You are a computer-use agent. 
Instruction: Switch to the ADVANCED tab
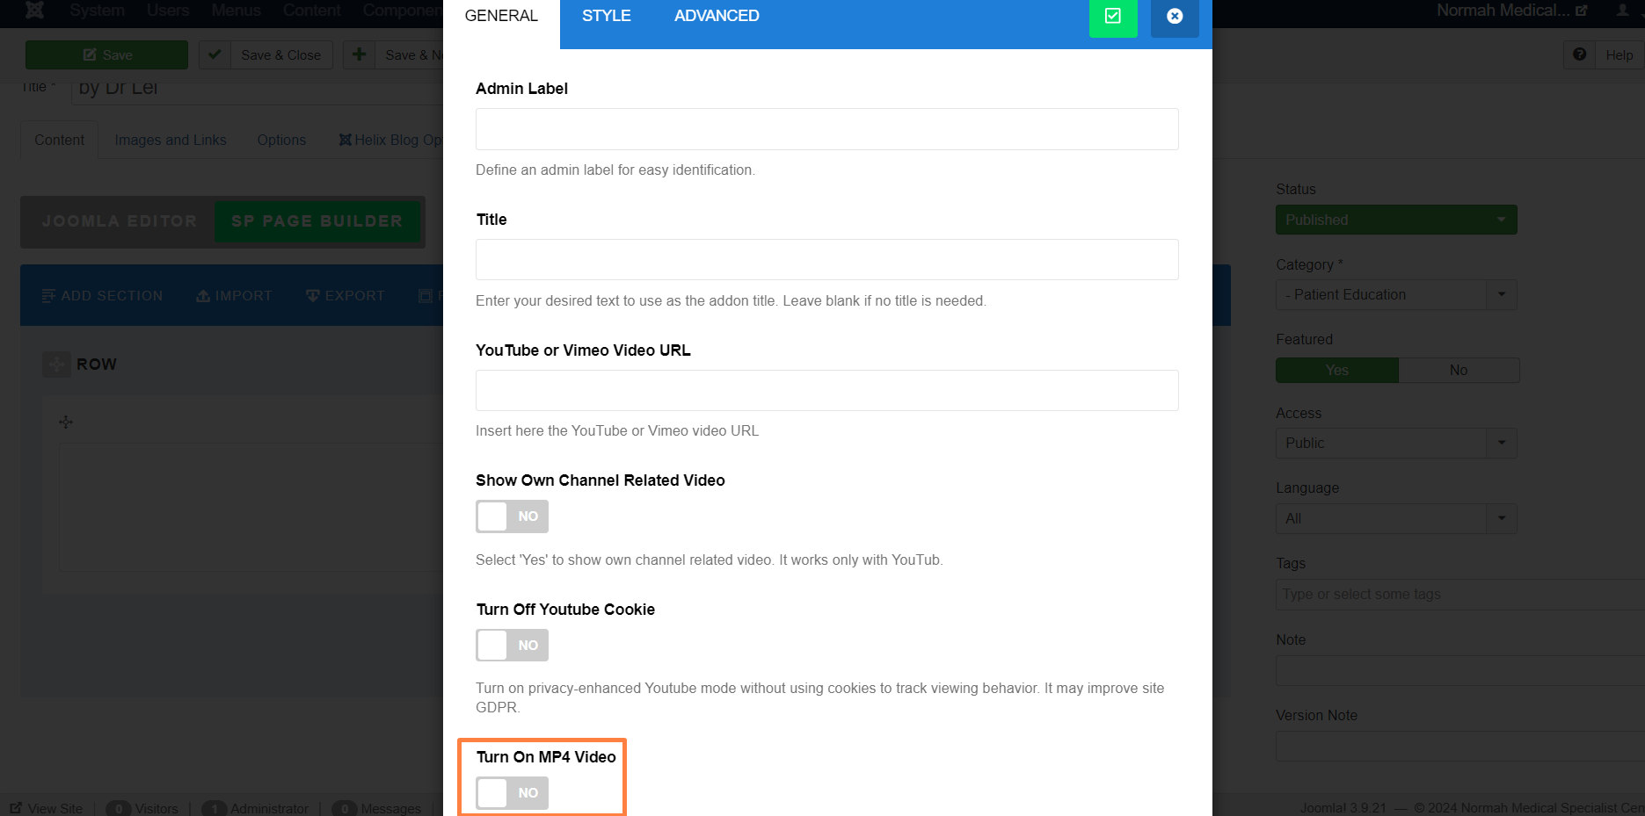tap(717, 17)
